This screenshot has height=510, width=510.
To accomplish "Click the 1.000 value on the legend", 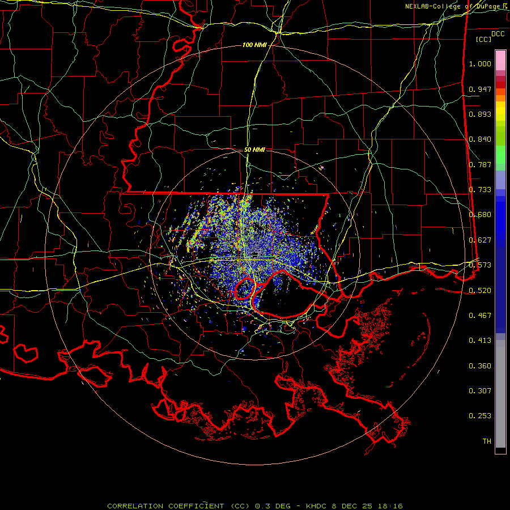I will [480, 63].
